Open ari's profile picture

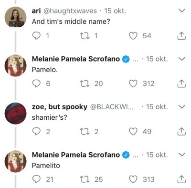coord(15,18)
